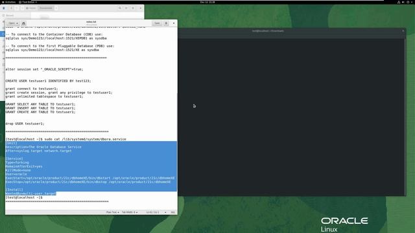Click the 'grant unlimited tablespace' line
This screenshot has height=233, width=415.
tap(44, 96)
